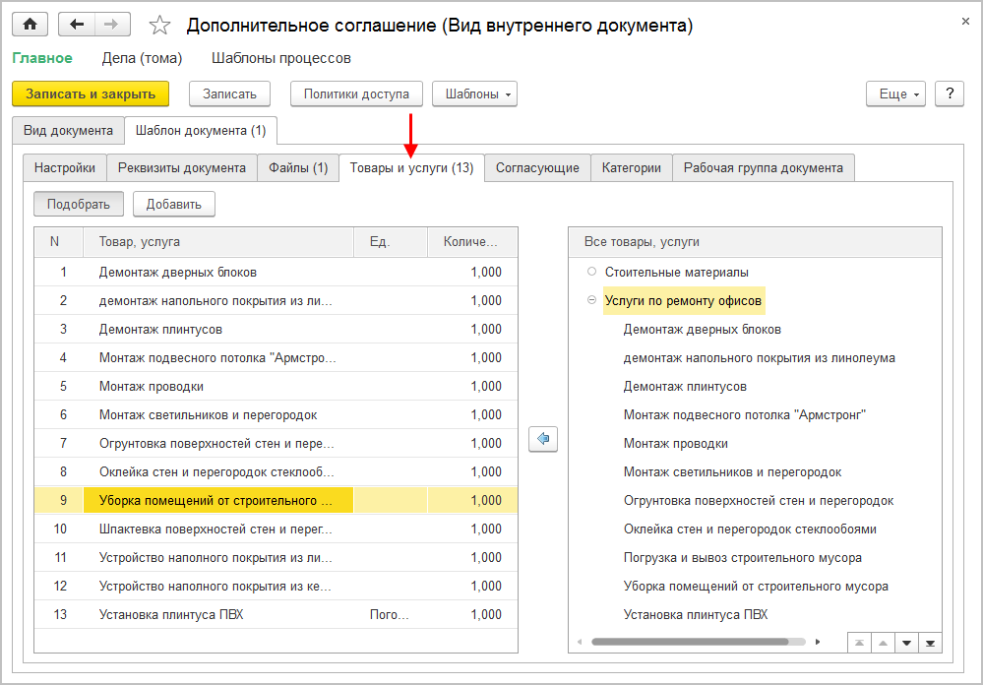Go to the home page icon
The height and width of the screenshot is (685, 983).
31,25
